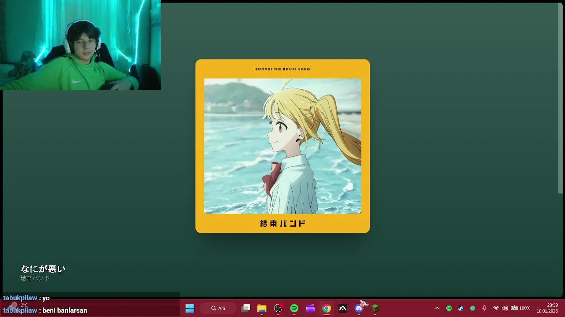Open Spotify from the taskbar
Image resolution: width=565 pixels, height=317 pixels.
pos(294,308)
